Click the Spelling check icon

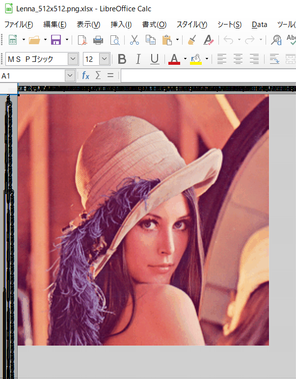(291, 40)
